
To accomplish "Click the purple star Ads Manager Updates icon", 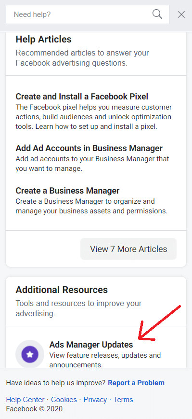I will 30,354.
